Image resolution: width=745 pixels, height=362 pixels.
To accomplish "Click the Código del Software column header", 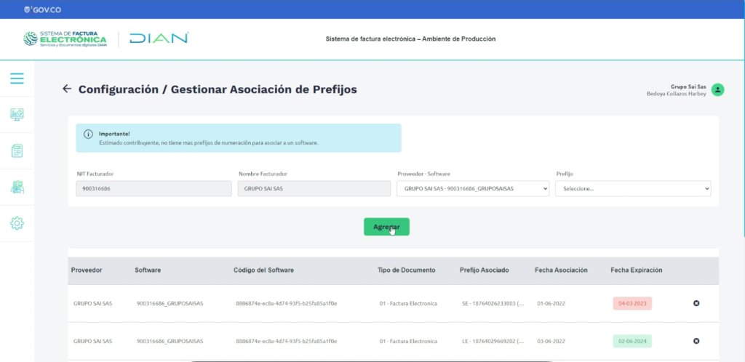I will (263, 270).
